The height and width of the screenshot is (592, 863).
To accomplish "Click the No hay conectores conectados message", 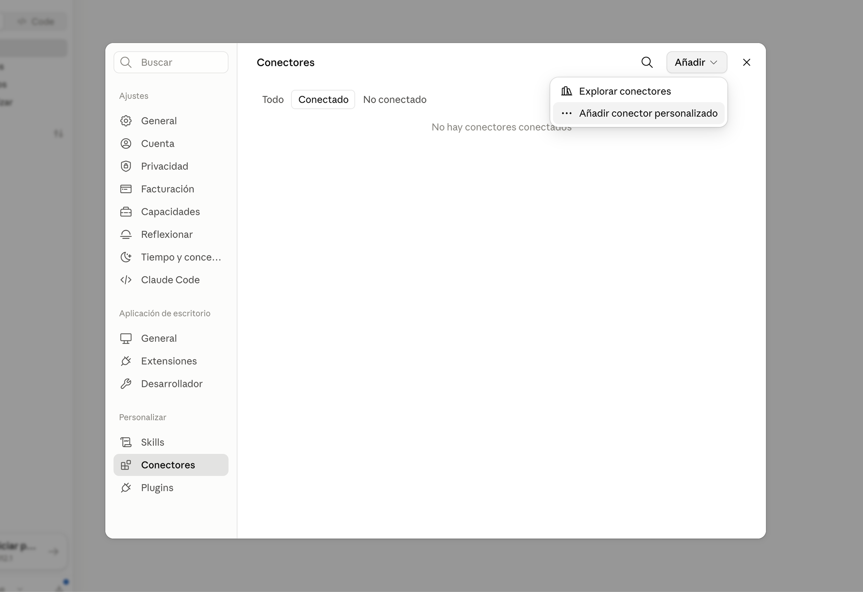I will coord(501,127).
